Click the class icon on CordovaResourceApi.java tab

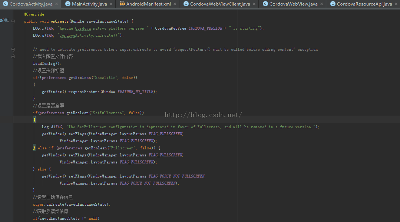333,4
